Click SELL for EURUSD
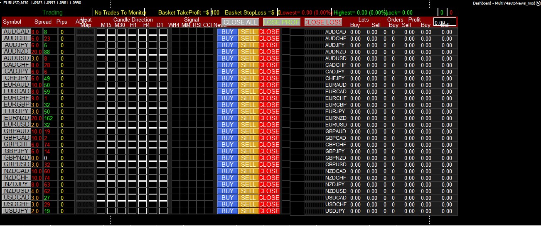This screenshot has width=541, height=226. (x=248, y=124)
